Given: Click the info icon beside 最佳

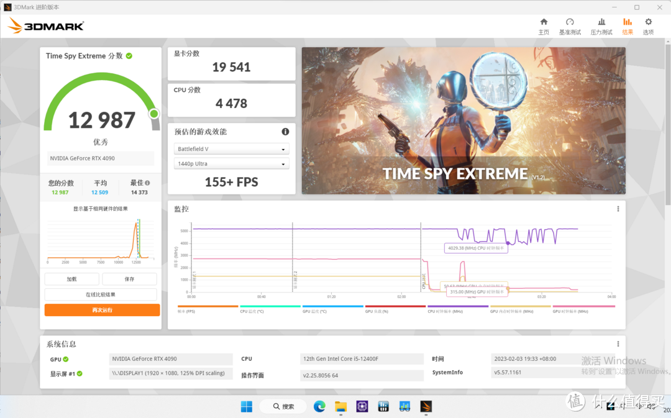Looking at the screenshot, I should pos(147,183).
